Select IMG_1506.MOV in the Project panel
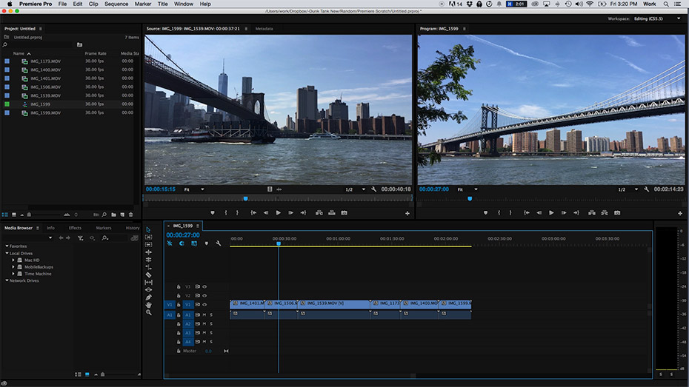The height and width of the screenshot is (387, 689). 46,87
